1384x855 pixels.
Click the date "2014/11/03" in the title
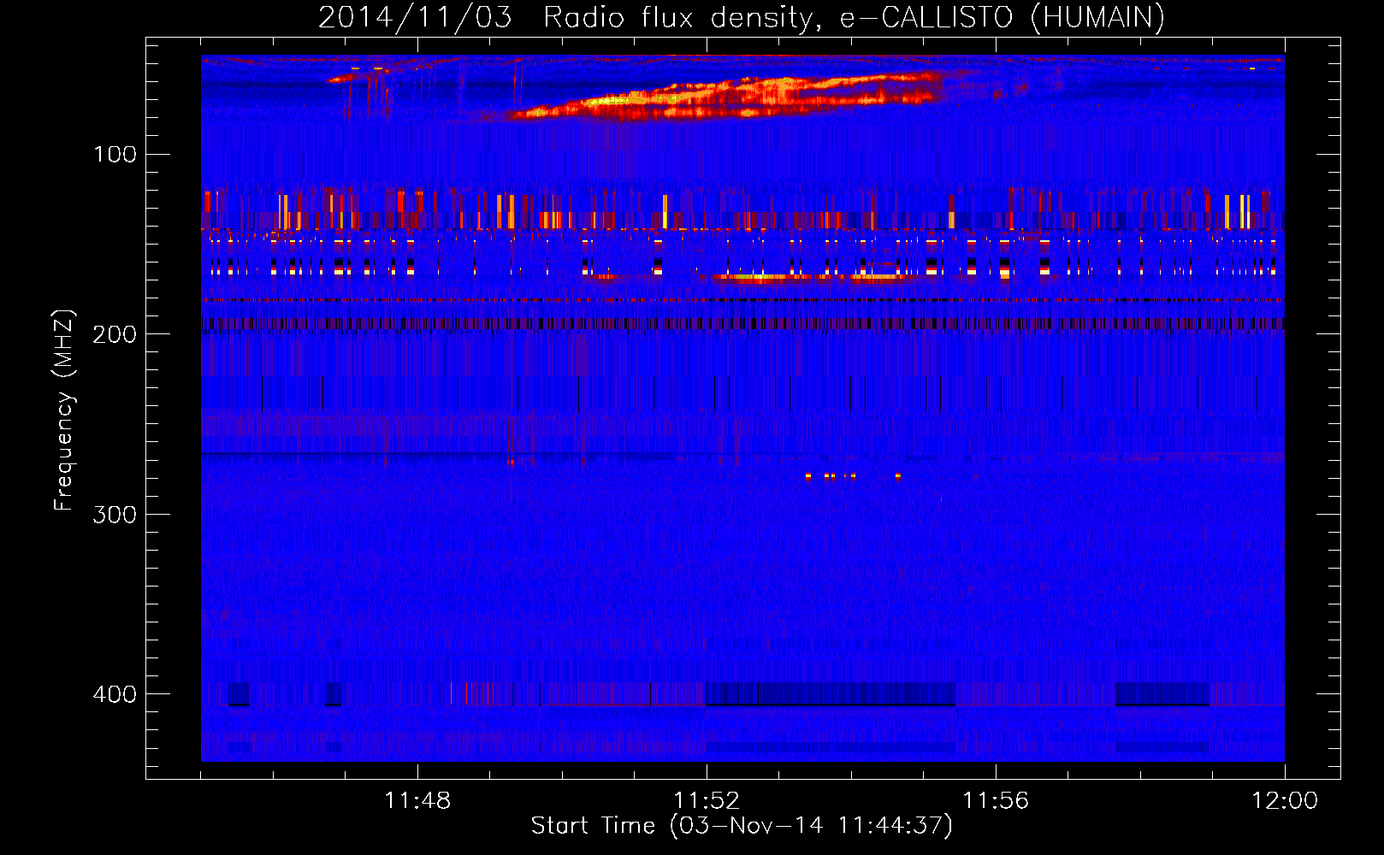[x=415, y=17]
